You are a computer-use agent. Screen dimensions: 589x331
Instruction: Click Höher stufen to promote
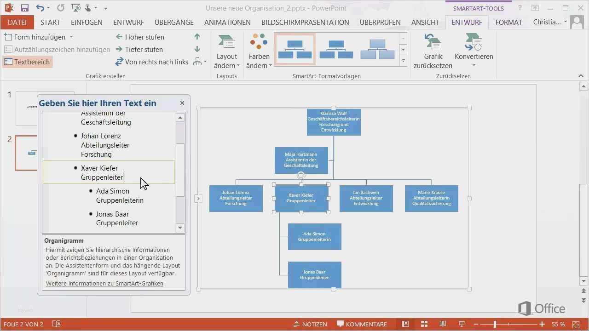(140, 37)
